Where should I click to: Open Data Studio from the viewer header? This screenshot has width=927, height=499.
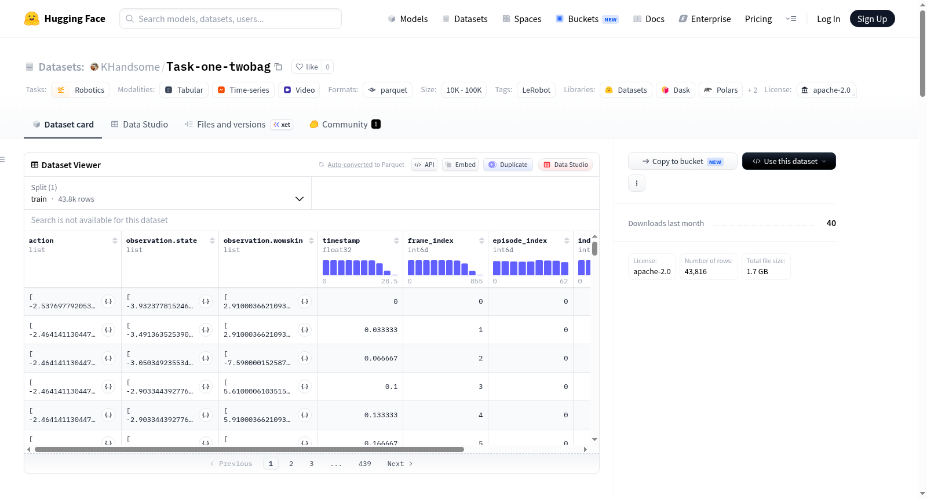pyautogui.click(x=565, y=165)
